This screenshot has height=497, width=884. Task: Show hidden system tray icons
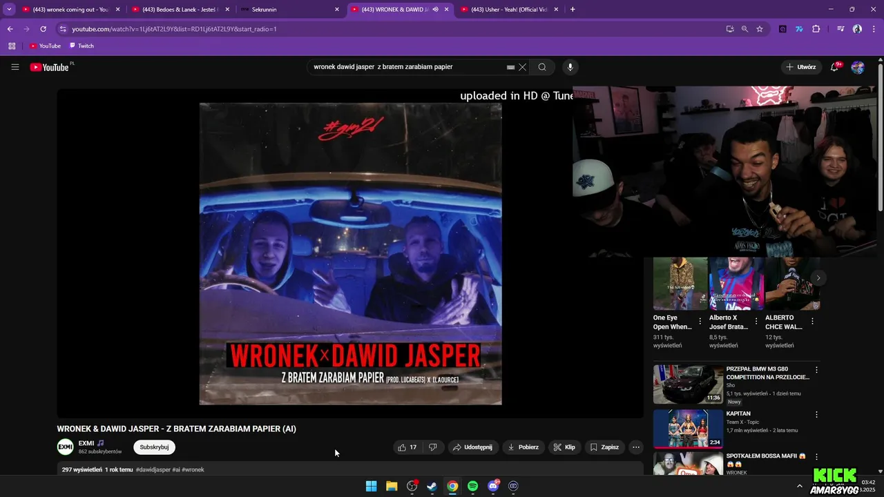click(800, 486)
